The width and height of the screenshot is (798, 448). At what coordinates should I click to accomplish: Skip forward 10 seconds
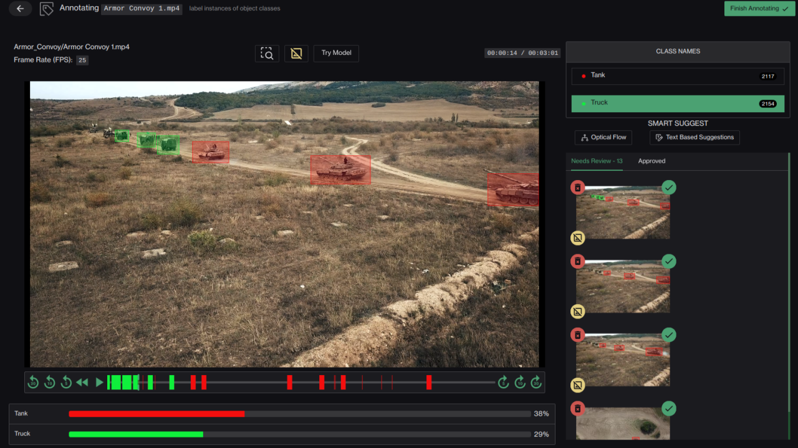520,383
